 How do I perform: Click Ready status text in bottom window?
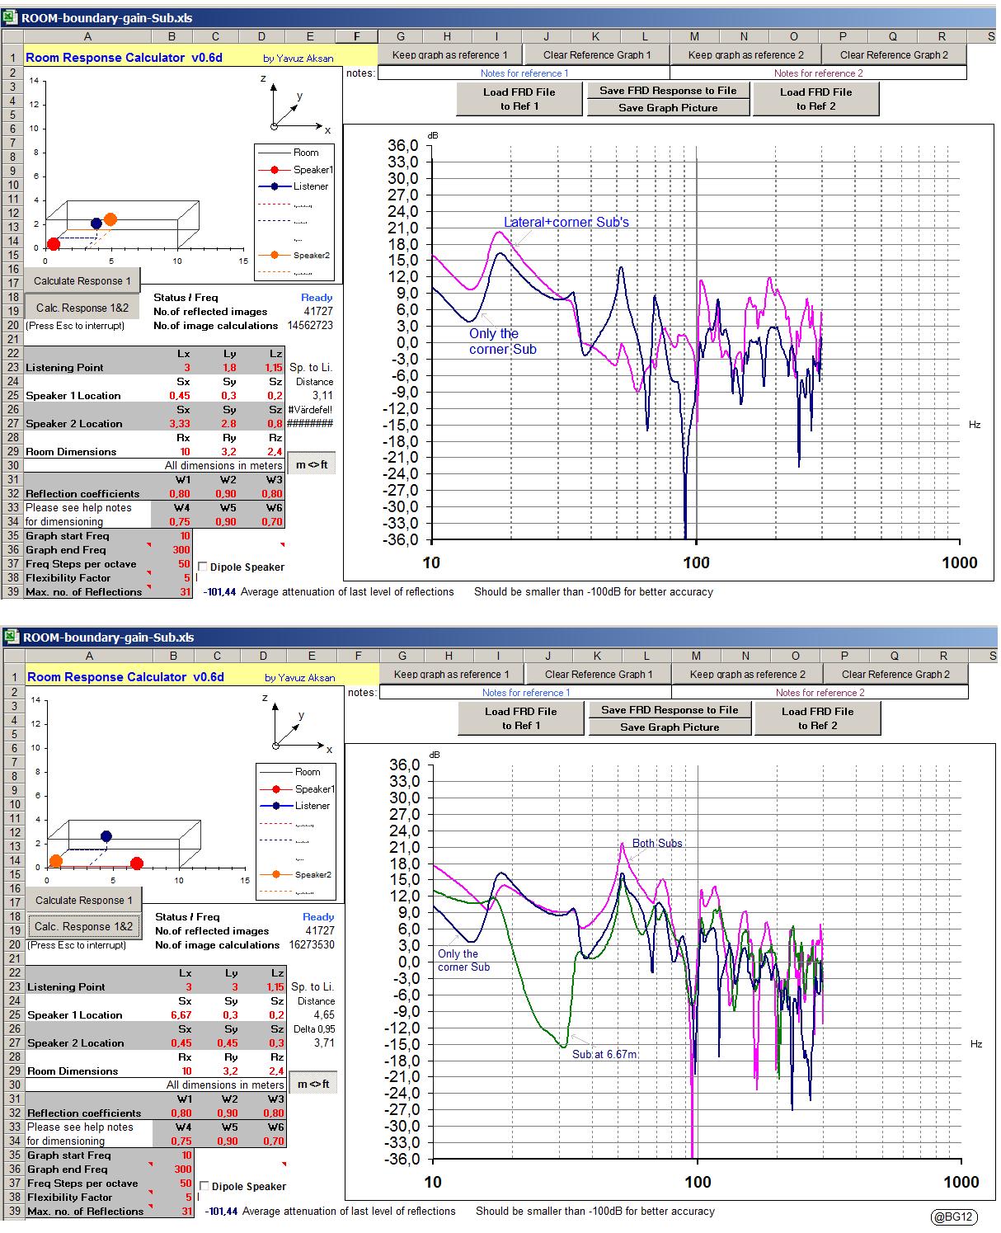pyautogui.click(x=318, y=916)
